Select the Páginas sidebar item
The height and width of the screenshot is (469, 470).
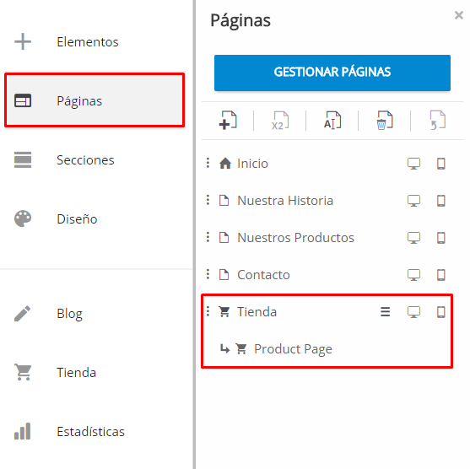[x=95, y=100]
